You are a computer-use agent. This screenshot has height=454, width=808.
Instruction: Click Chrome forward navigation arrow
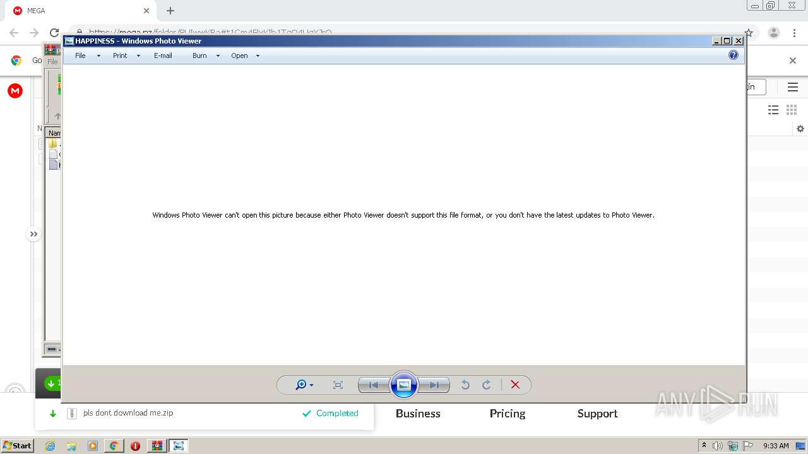tap(34, 33)
